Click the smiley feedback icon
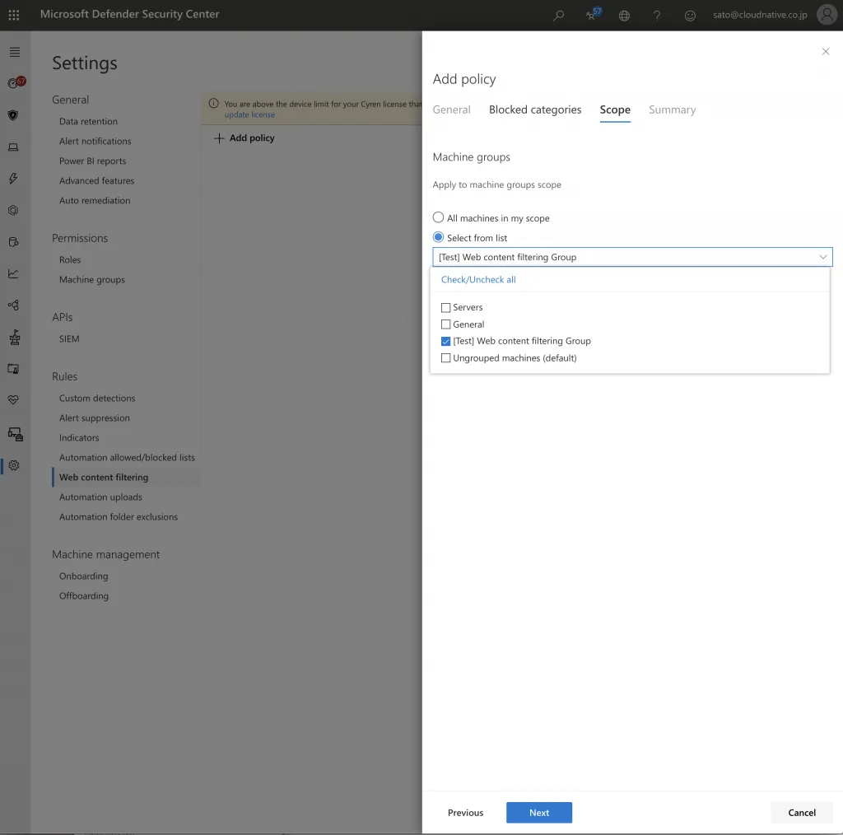The image size is (843, 835). pos(690,15)
